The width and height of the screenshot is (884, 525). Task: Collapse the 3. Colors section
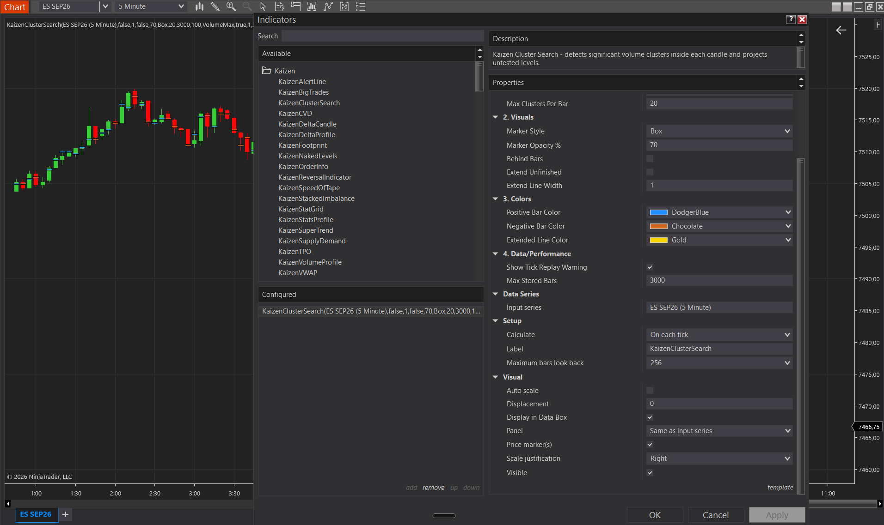496,199
